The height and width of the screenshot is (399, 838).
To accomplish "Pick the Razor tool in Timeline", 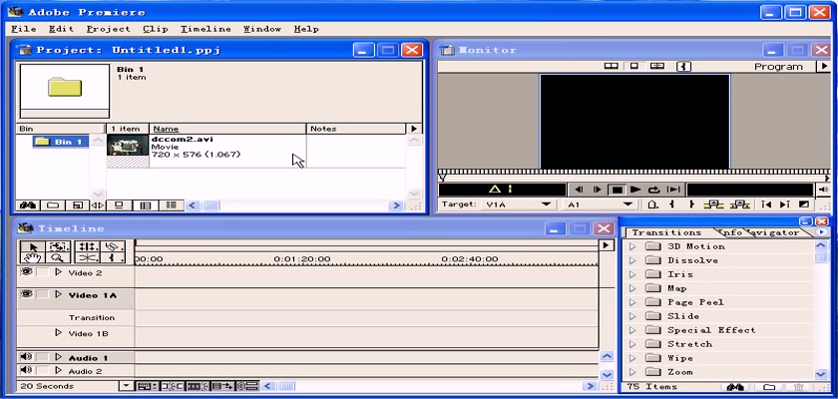I will [112, 246].
